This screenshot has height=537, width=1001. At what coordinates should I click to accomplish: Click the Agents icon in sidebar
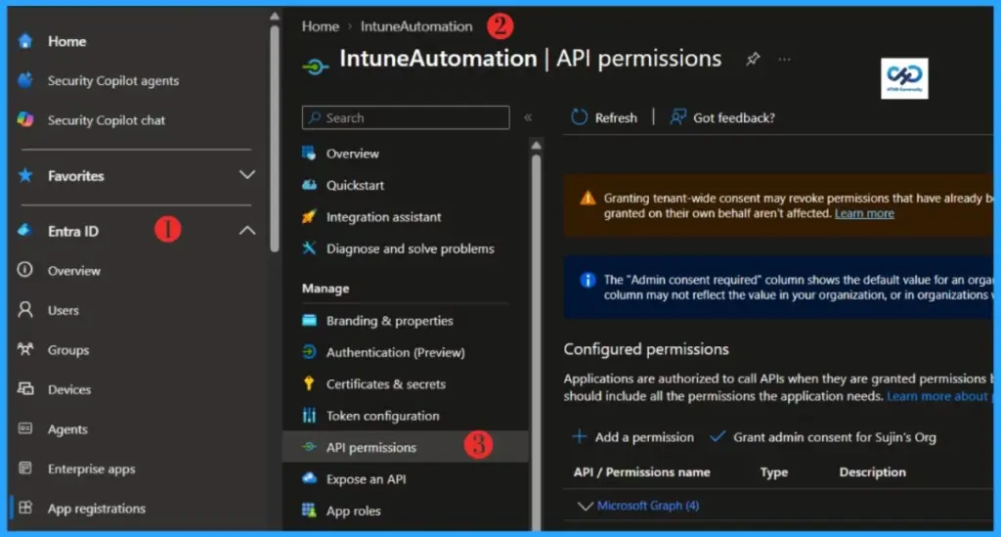(24, 428)
